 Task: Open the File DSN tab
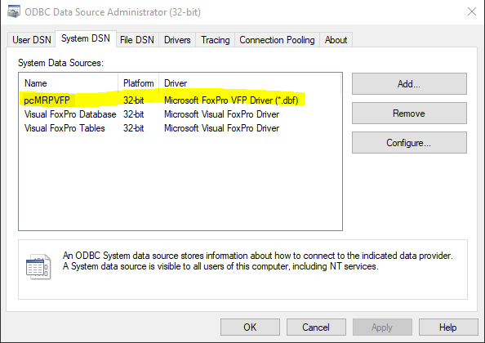(x=137, y=40)
